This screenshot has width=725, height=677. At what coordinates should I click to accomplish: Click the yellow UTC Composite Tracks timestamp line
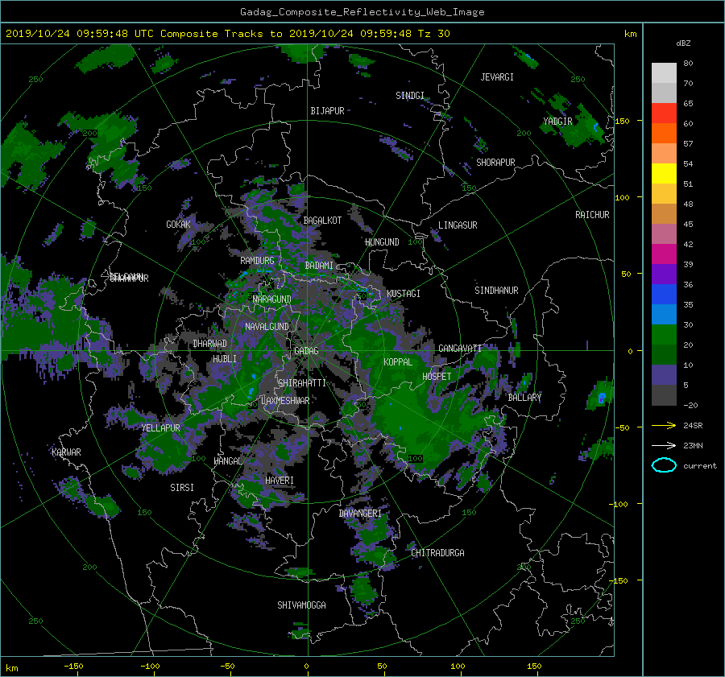point(227,34)
